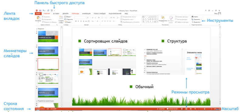The width and height of the screenshot is (240, 112).
Task: Open the Упорядочить arrange tool
Action: 163,19
